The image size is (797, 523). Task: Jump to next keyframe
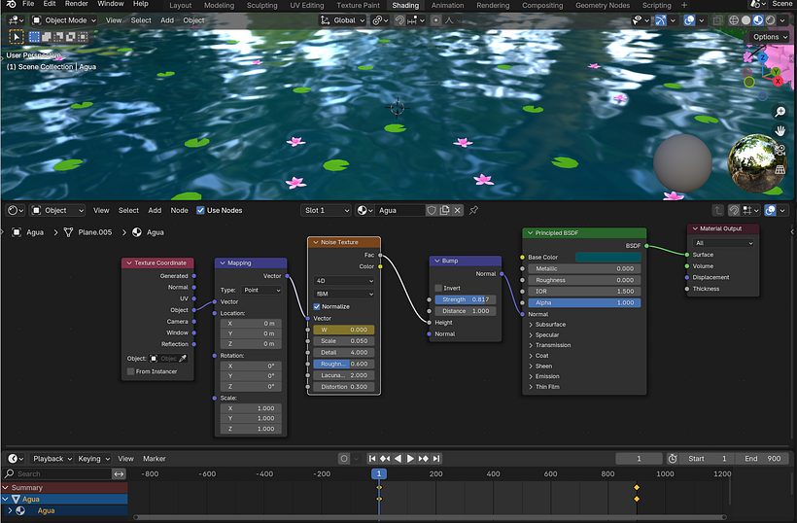(423, 459)
